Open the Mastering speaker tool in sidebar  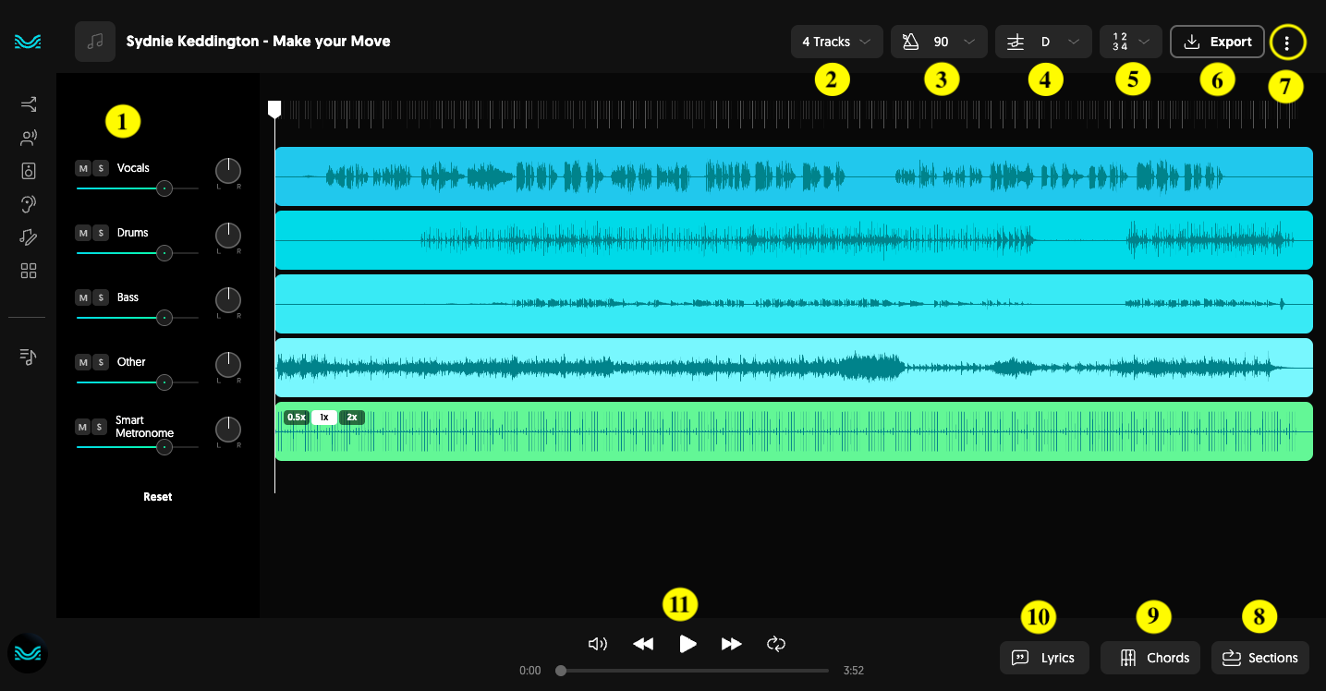pyautogui.click(x=27, y=170)
